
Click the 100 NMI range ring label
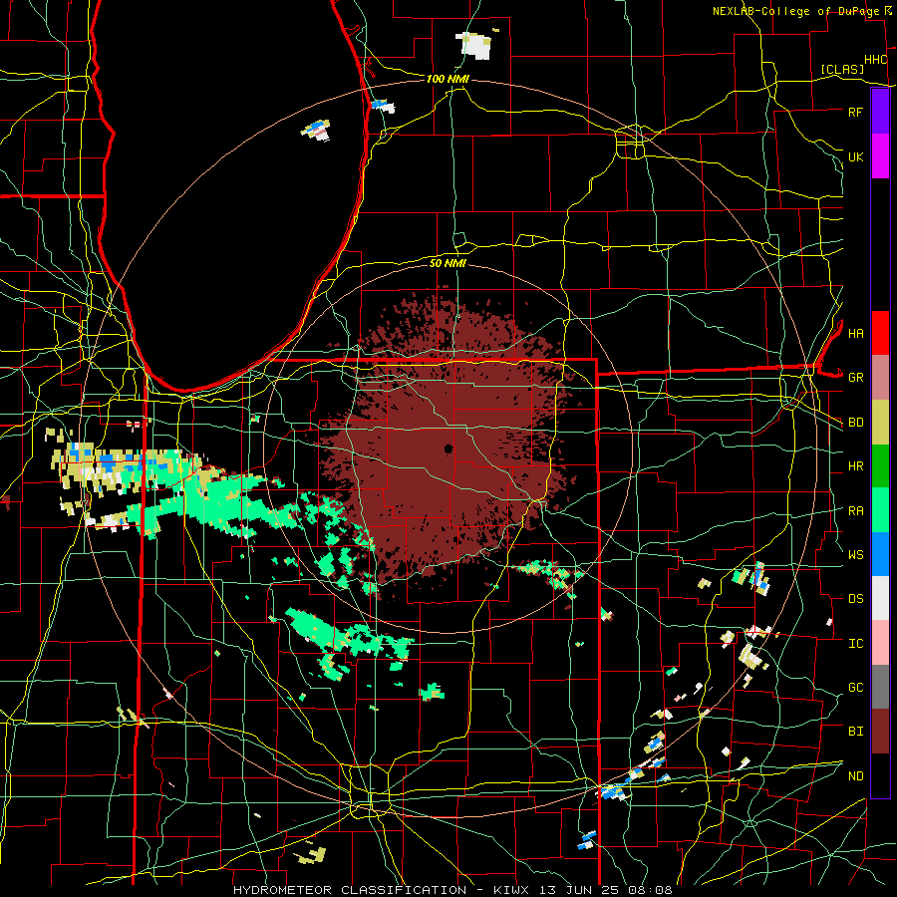[448, 79]
